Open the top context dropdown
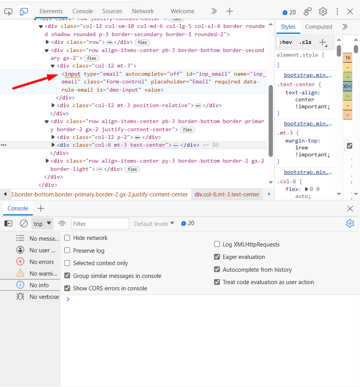The height and width of the screenshot is (387, 360). pyautogui.click(x=42, y=224)
